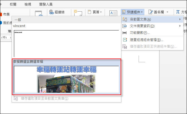This screenshot has width=187, height=114.
Task: Select 自動圖文集(A) menu item
Action: pos(152,19)
